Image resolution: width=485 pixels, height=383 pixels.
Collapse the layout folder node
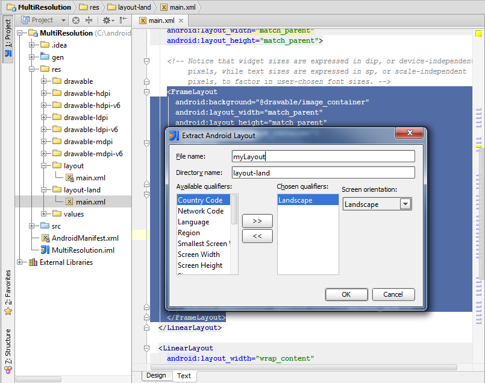click(43, 166)
